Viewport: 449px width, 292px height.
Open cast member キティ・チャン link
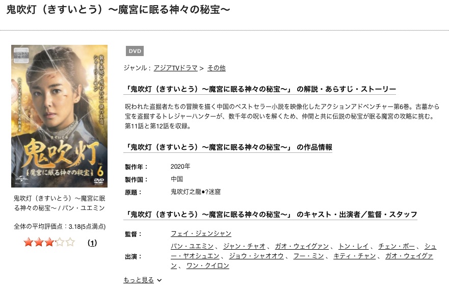(x=355, y=256)
